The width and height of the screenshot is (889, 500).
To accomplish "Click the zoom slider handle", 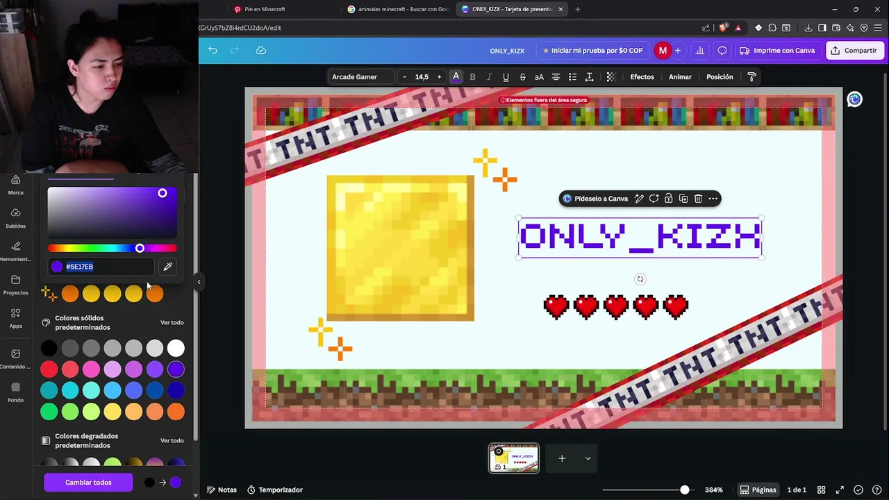I will pos(685,490).
